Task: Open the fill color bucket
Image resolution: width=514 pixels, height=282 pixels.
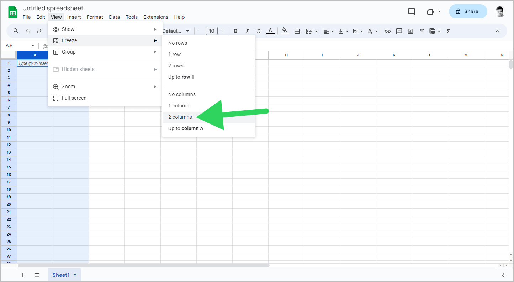Action: click(x=285, y=31)
